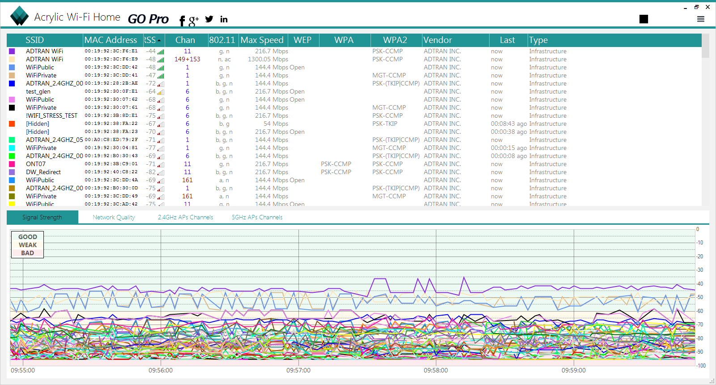Click the 149+153 channel cell

(x=188, y=60)
